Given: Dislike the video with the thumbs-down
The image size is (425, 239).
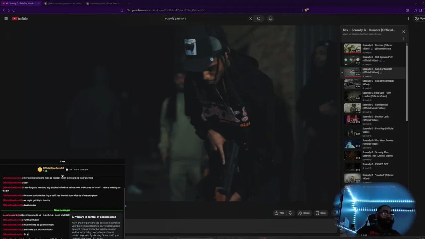Looking at the screenshot, I should coord(290,213).
